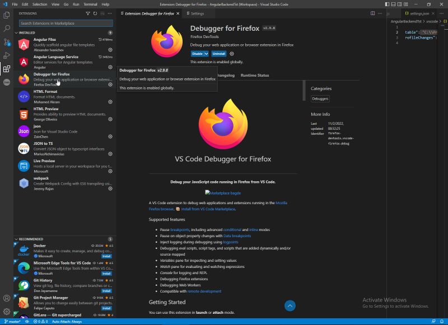Select the Explorer icon in the Activity Bar
448x325 pixels.
click(6, 16)
